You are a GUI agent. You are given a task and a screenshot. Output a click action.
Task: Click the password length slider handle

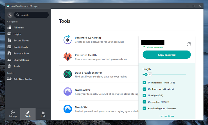click(x=146, y=74)
